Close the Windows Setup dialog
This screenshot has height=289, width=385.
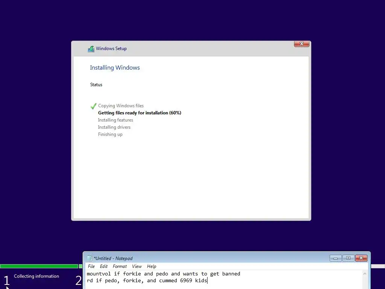pyautogui.click(x=302, y=44)
